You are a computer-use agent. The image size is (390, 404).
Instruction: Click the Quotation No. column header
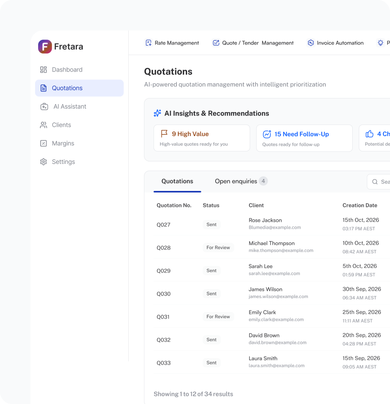coord(174,205)
